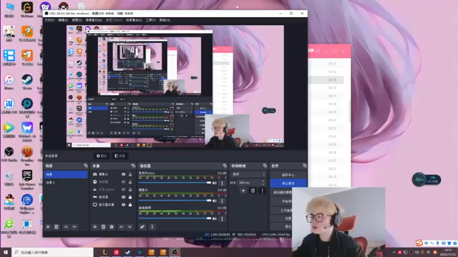Select the second scene in the scene list
458x257 pixels.
point(66,182)
